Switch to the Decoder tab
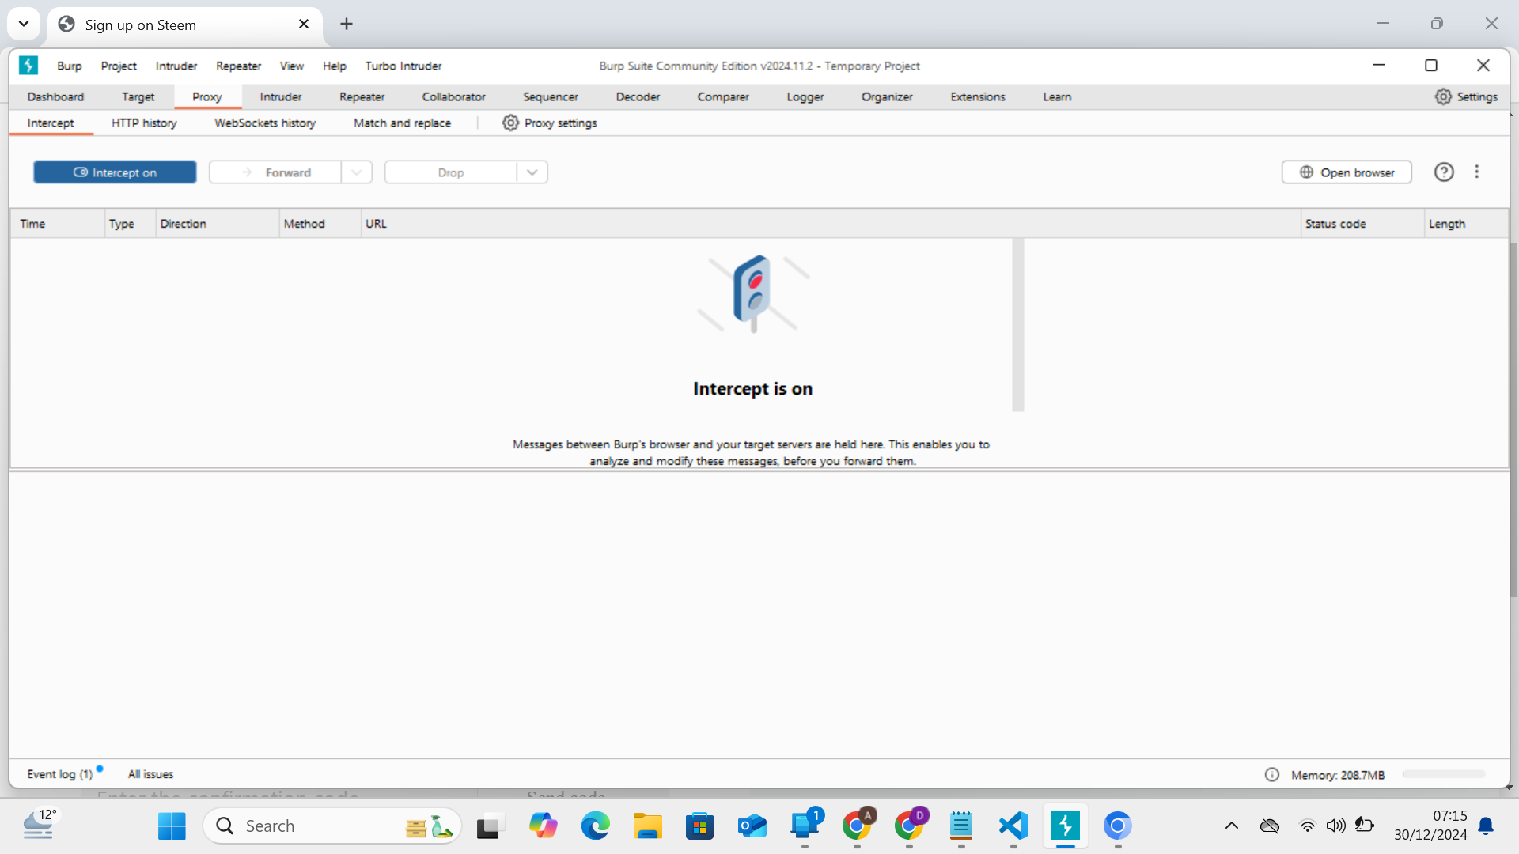Image resolution: width=1519 pixels, height=854 pixels. click(638, 96)
